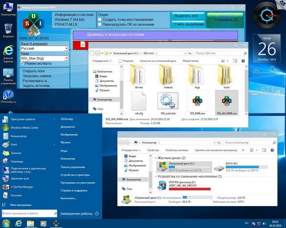286x228 pixels.
Task: Expand Getting Started submenu arrow
Action: pyautogui.click(x=54, y=119)
